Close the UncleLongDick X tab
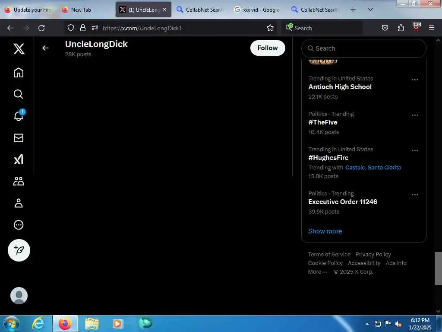442x332 pixels. pos(164,10)
